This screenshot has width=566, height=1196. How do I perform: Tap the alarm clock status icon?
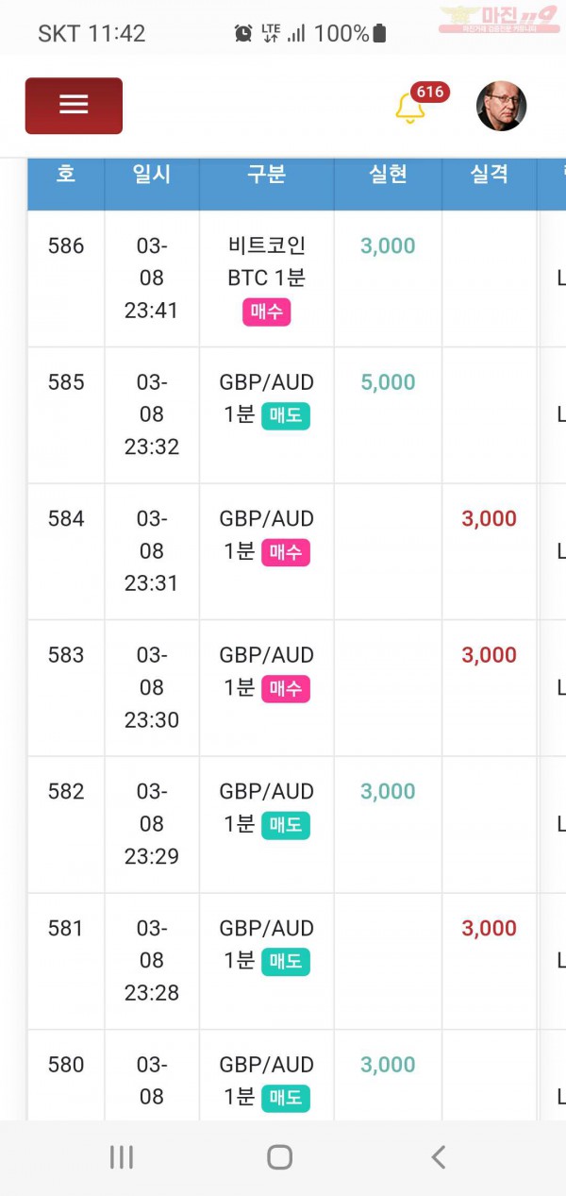pos(243,34)
